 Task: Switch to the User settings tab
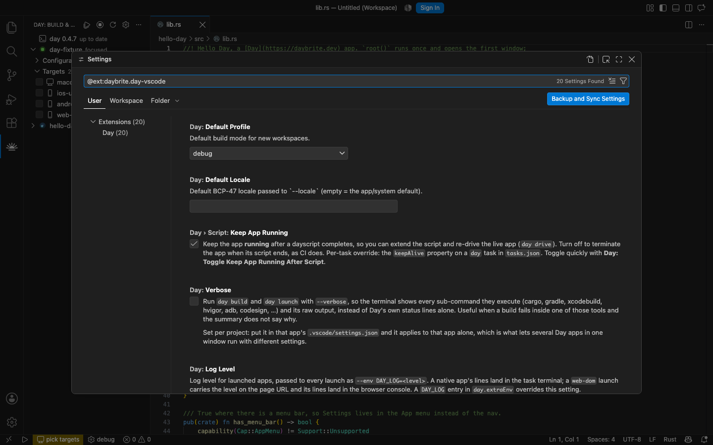click(95, 101)
